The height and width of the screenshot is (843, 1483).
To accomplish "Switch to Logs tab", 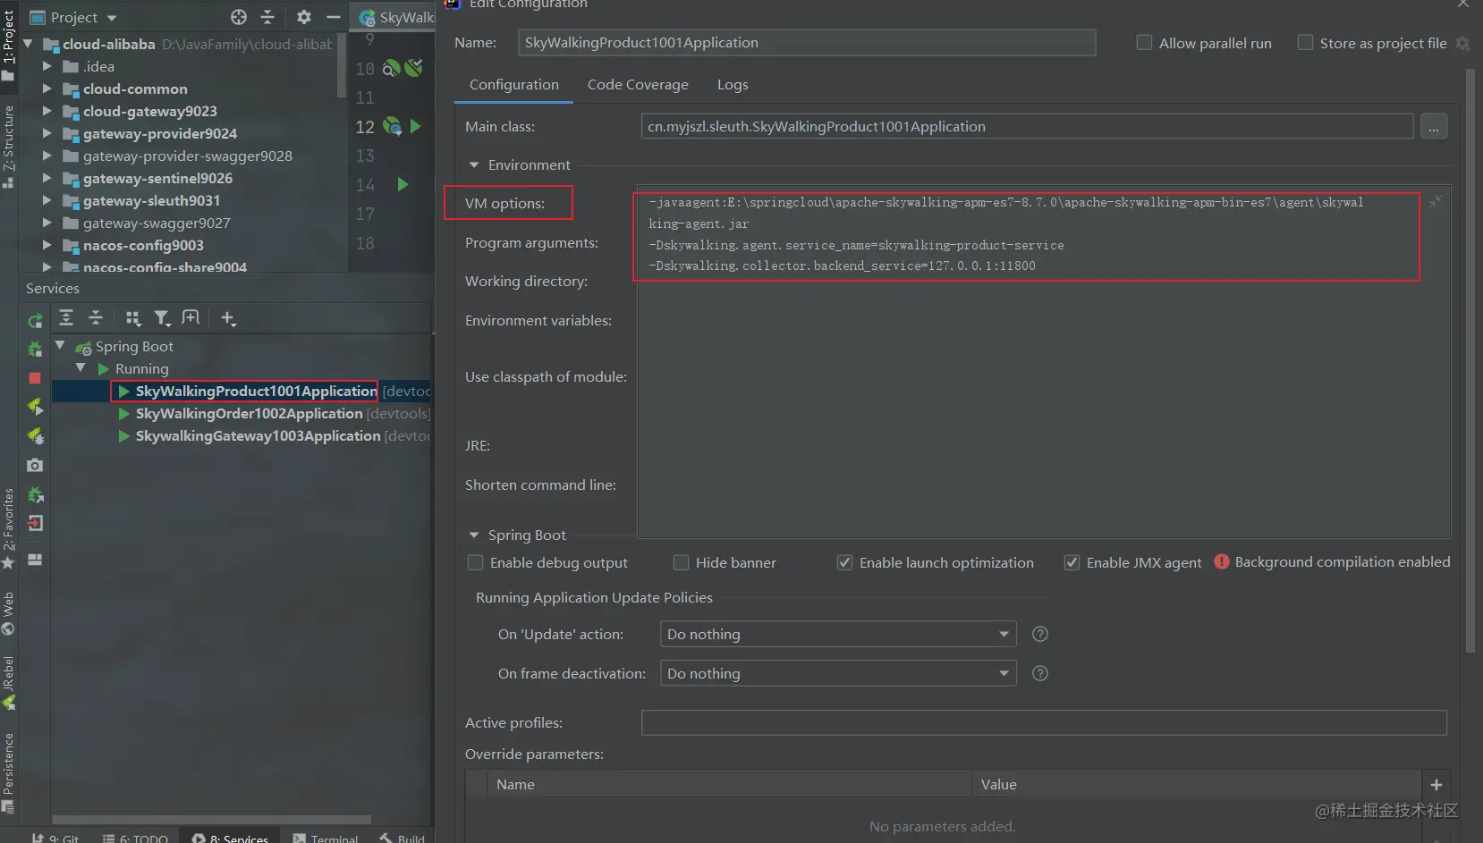I will pos(733,84).
